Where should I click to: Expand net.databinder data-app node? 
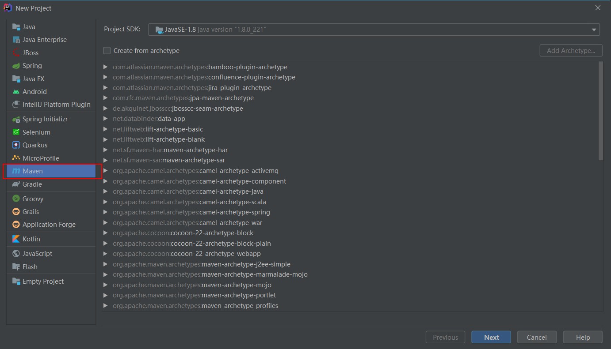click(x=106, y=119)
